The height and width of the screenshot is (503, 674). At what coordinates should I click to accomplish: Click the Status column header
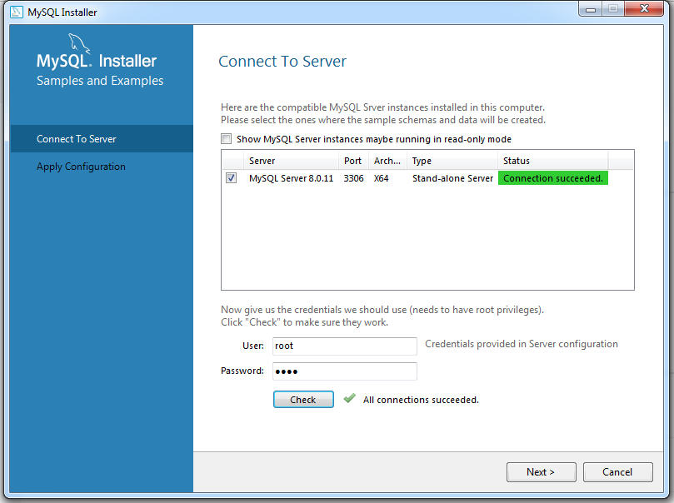coord(553,161)
